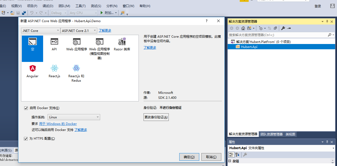
Task: Select the 空 (Empty) project template
Action: pyautogui.click(x=32, y=49)
